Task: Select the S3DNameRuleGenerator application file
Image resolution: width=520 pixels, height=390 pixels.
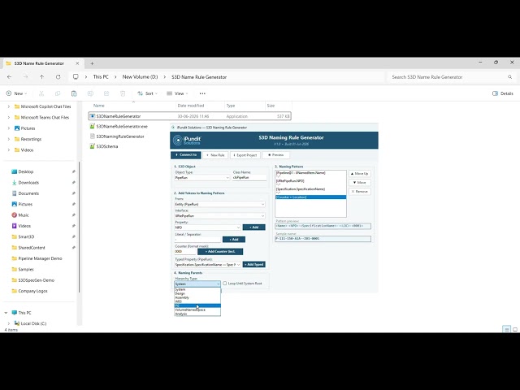Action: pos(189,116)
